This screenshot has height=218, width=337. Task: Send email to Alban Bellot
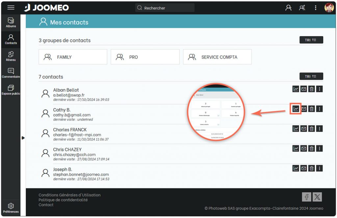pos(304,89)
